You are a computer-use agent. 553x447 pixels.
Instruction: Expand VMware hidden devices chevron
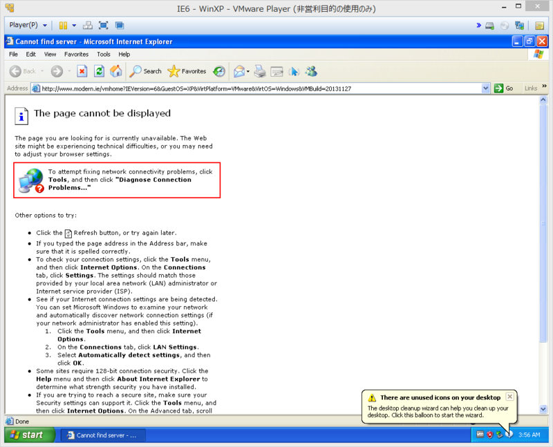(x=478, y=26)
